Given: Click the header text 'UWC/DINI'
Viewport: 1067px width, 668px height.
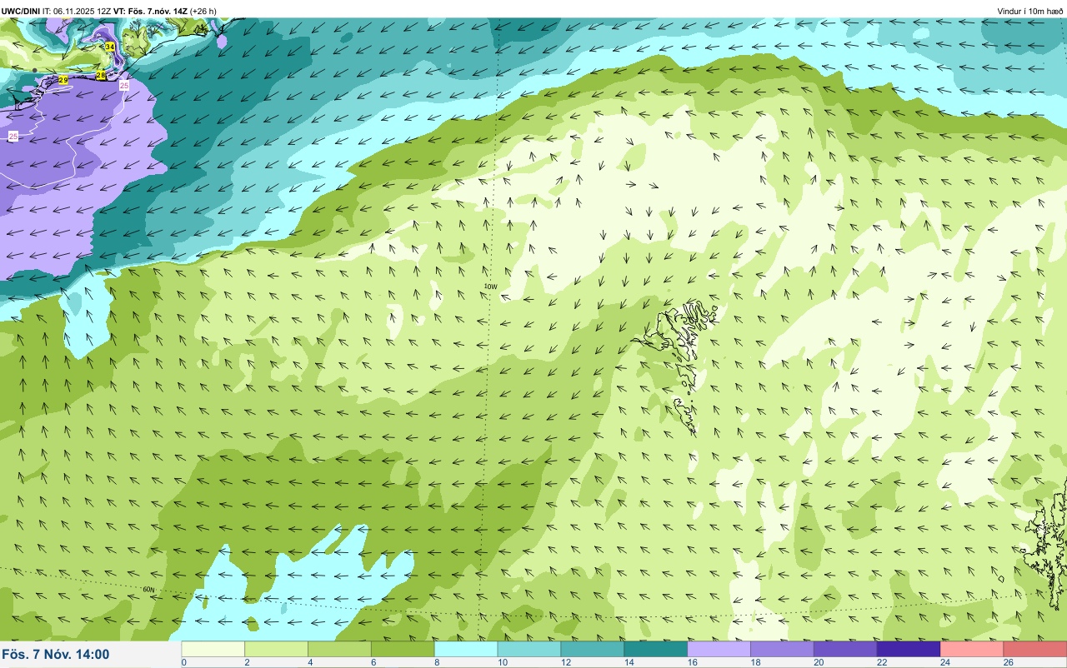Looking at the screenshot, I should tap(21, 11).
